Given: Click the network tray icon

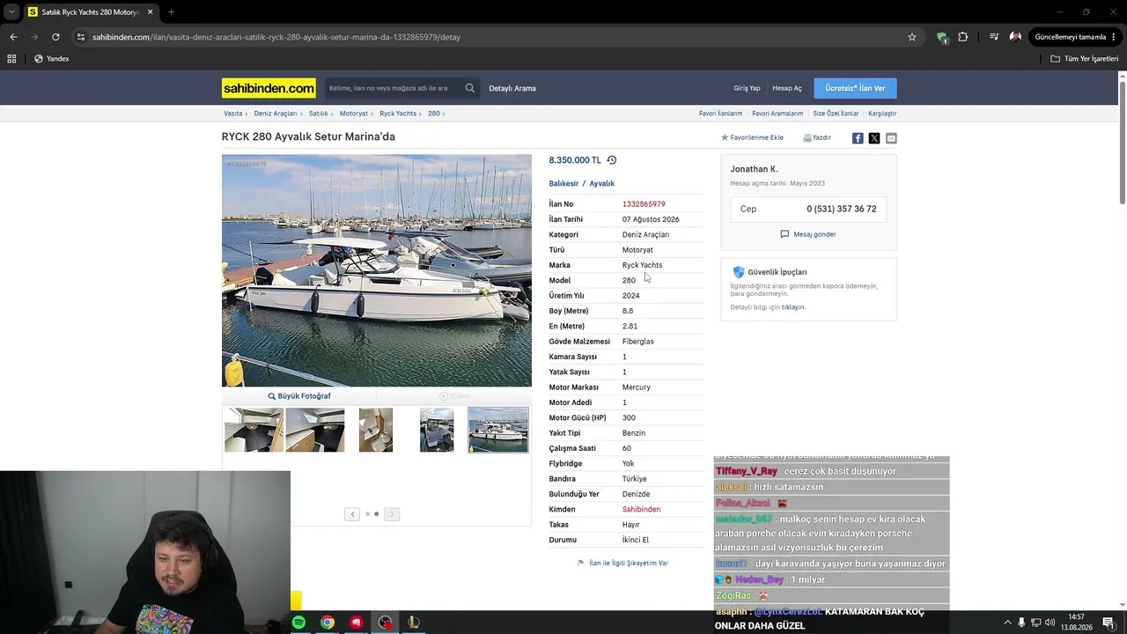Looking at the screenshot, I should [x=1035, y=623].
